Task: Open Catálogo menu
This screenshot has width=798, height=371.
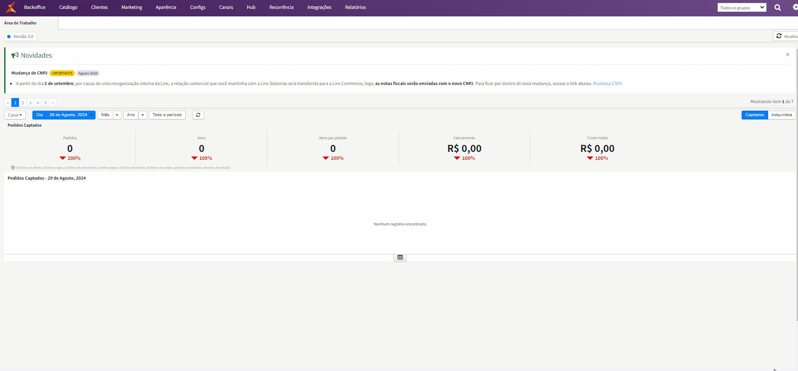Action: pos(68,7)
